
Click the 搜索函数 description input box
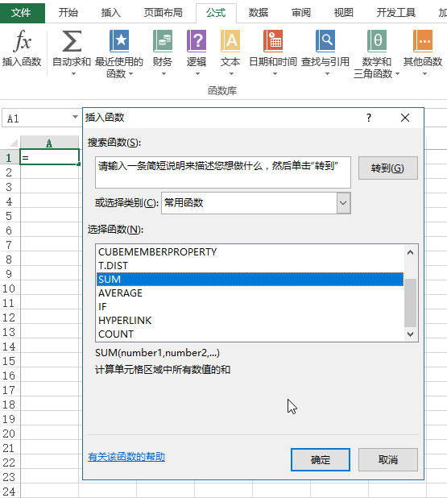(x=223, y=172)
